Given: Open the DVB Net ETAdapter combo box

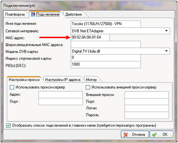Looking at the screenshot, I should tap(120, 31).
